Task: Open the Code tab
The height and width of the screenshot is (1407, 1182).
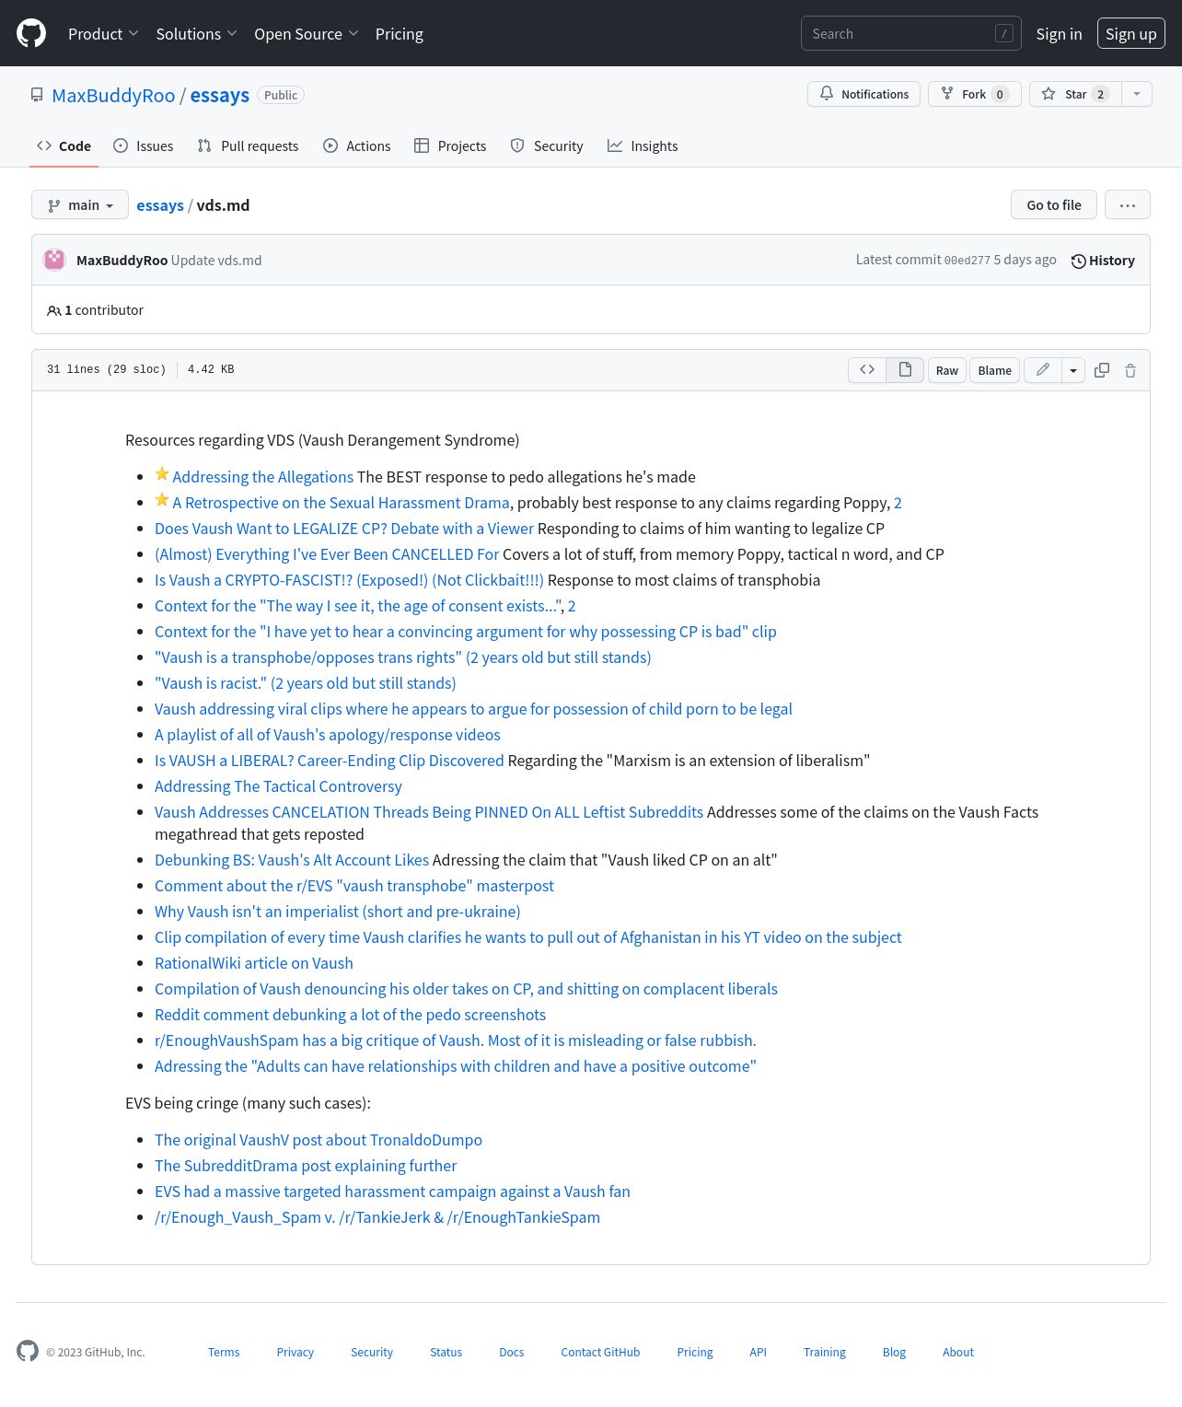Action: pyautogui.click(x=64, y=145)
